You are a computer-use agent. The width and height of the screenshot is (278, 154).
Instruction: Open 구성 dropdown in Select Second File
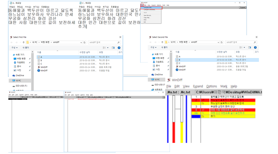153,48
